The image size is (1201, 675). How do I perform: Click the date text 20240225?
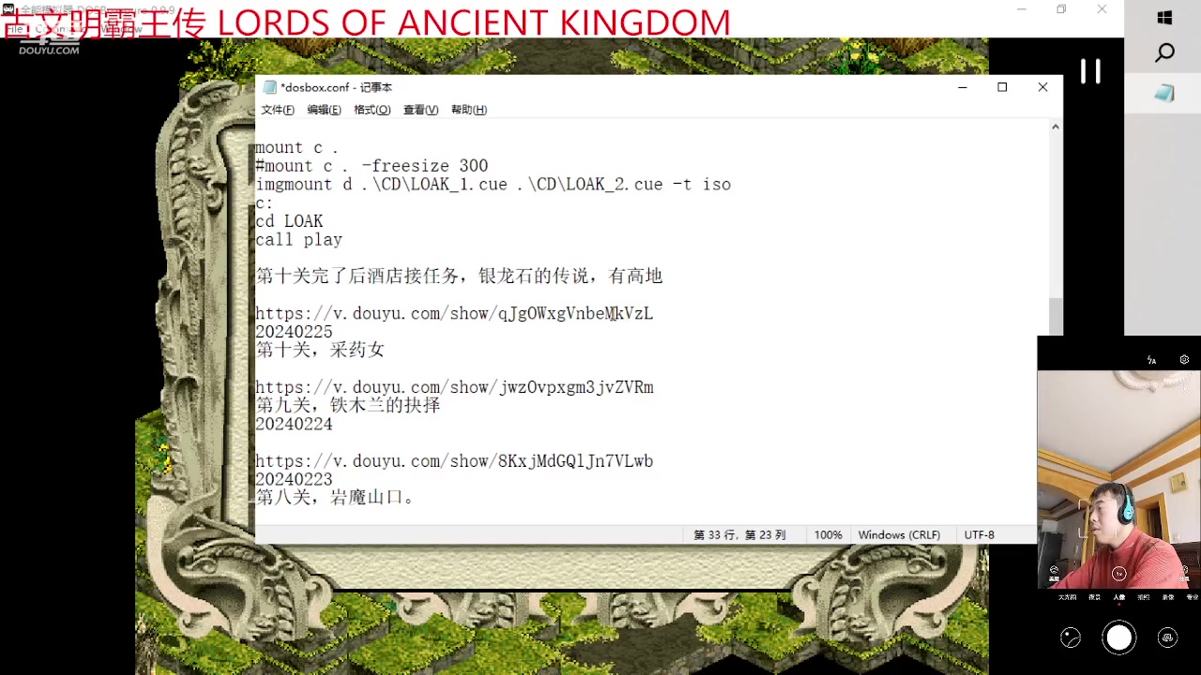pyautogui.click(x=294, y=332)
